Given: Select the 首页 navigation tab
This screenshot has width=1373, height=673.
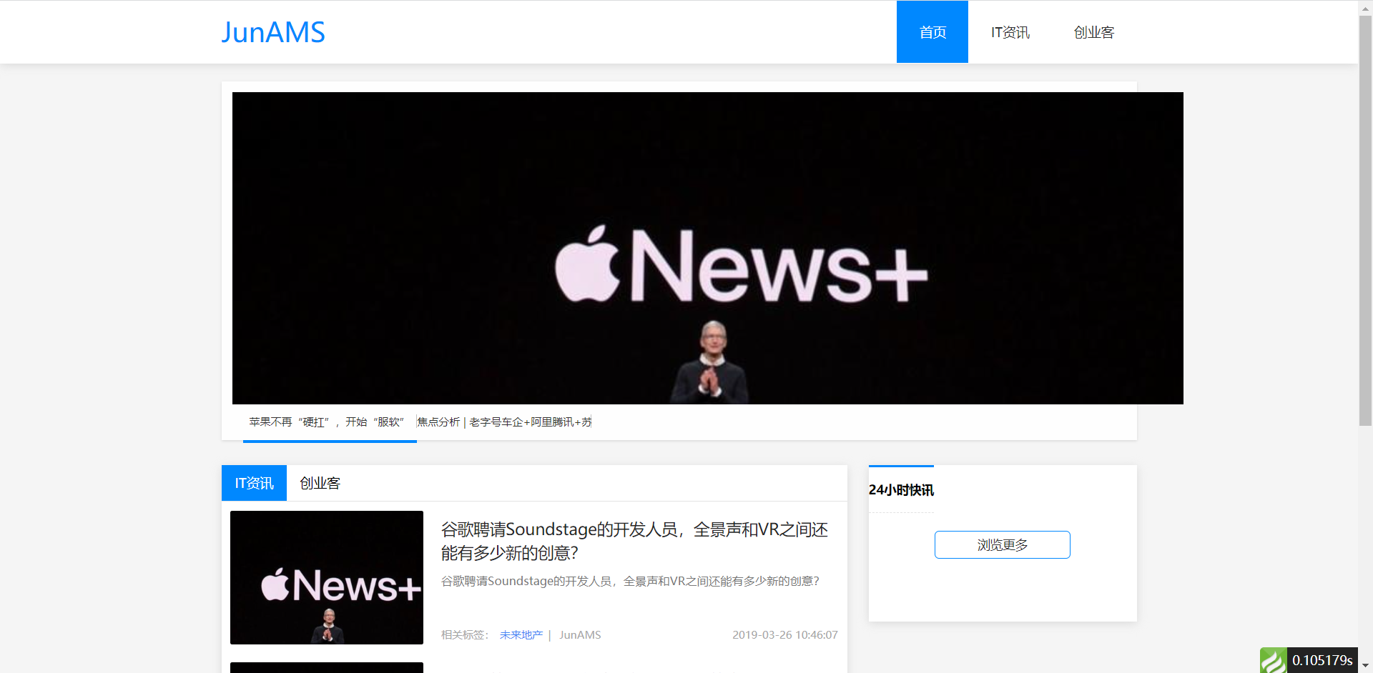Looking at the screenshot, I should point(932,32).
